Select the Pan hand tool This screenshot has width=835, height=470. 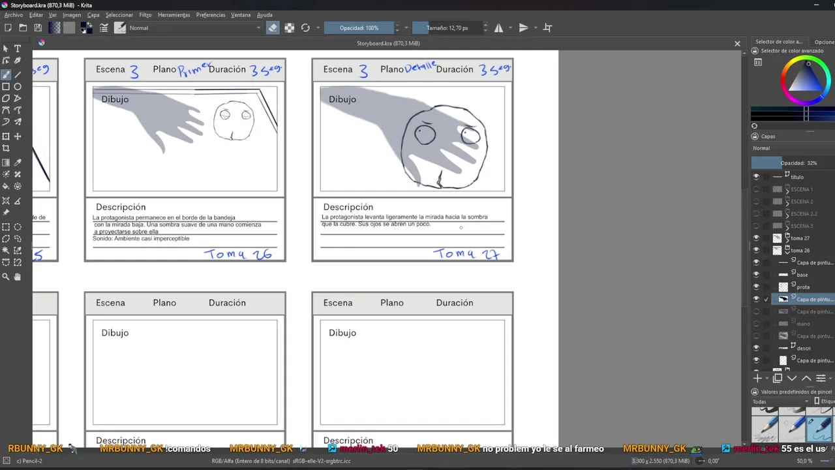(x=18, y=277)
